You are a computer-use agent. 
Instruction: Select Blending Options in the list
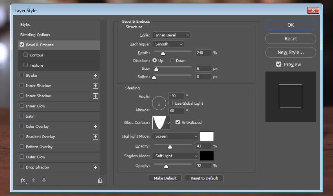[x=59, y=35]
